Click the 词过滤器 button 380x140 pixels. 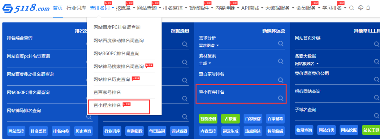[179, 131]
